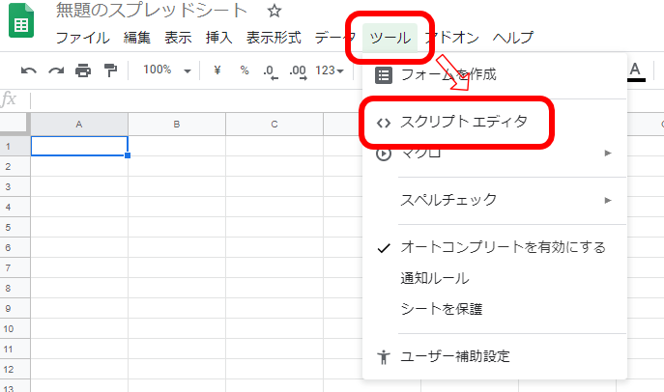This screenshot has width=664, height=392.
Task: Open the 123 number format dropdown
Action: tap(329, 70)
